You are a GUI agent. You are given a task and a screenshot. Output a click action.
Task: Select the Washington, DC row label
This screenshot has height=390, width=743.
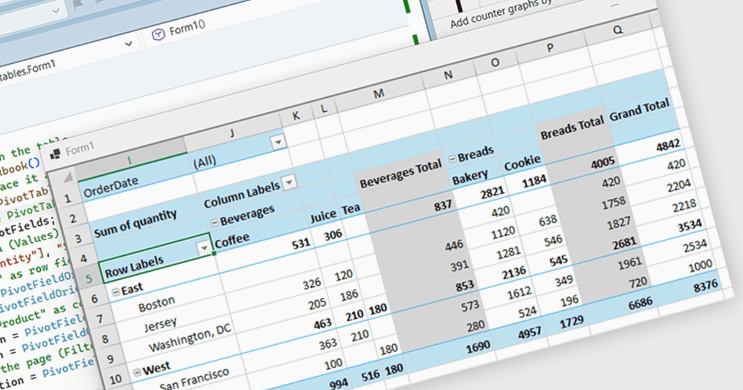click(x=189, y=337)
